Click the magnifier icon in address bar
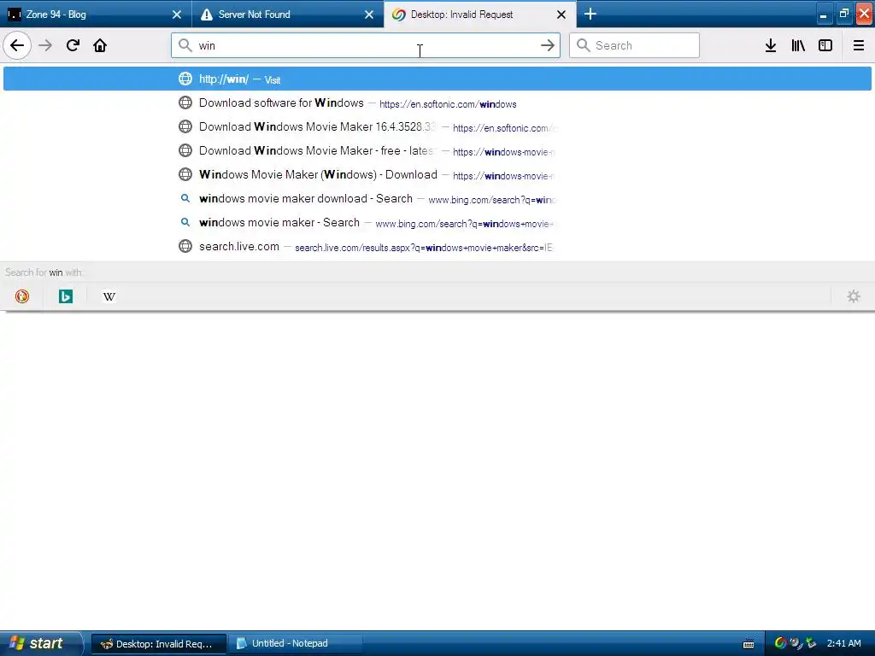Viewport: 875px width, 656px height. [x=185, y=46]
